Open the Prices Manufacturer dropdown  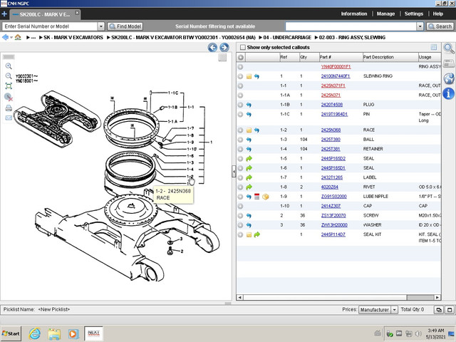tap(394, 310)
